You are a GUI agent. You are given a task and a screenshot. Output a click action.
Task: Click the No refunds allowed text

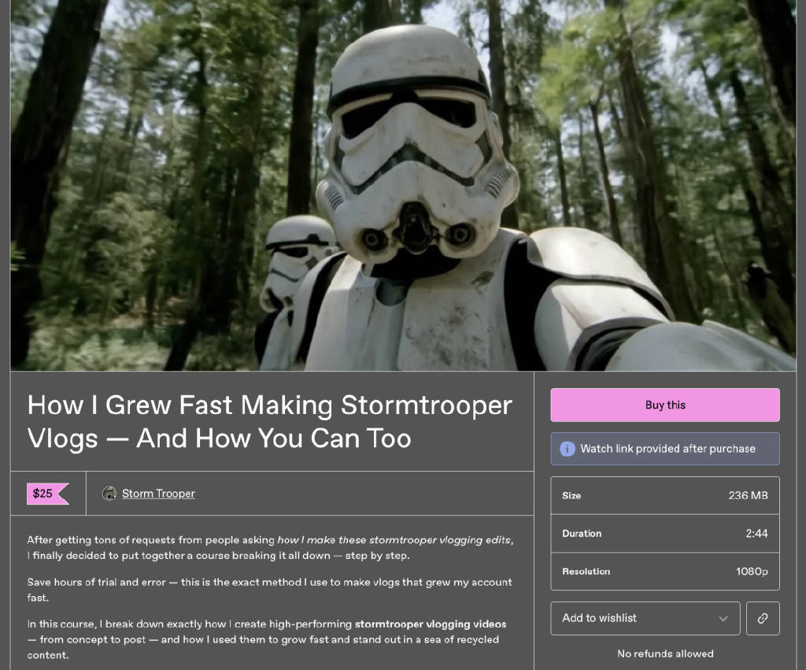click(x=665, y=653)
